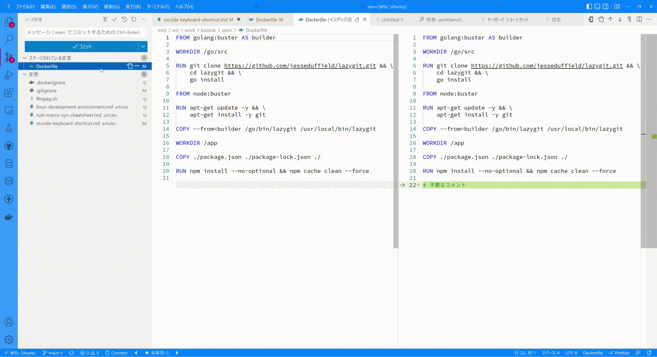The height and width of the screenshot is (357, 657).
Task: Open the lightning bolt icon view
Action: point(9,199)
